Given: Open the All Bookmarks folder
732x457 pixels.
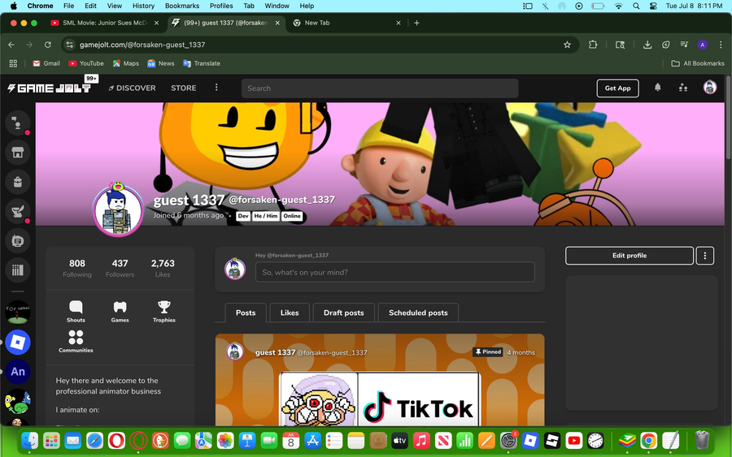Looking at the screenshot, I should click(698, 63).
